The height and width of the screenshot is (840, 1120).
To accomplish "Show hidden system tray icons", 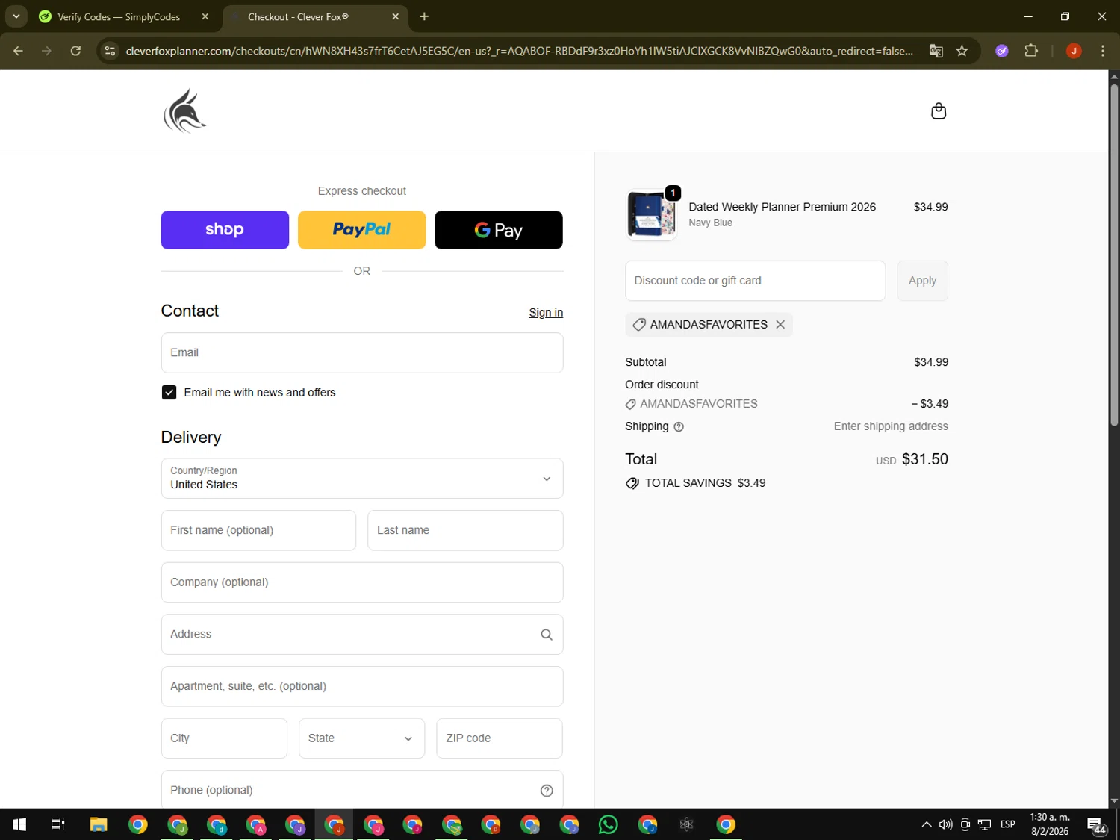I will [926, 824].
